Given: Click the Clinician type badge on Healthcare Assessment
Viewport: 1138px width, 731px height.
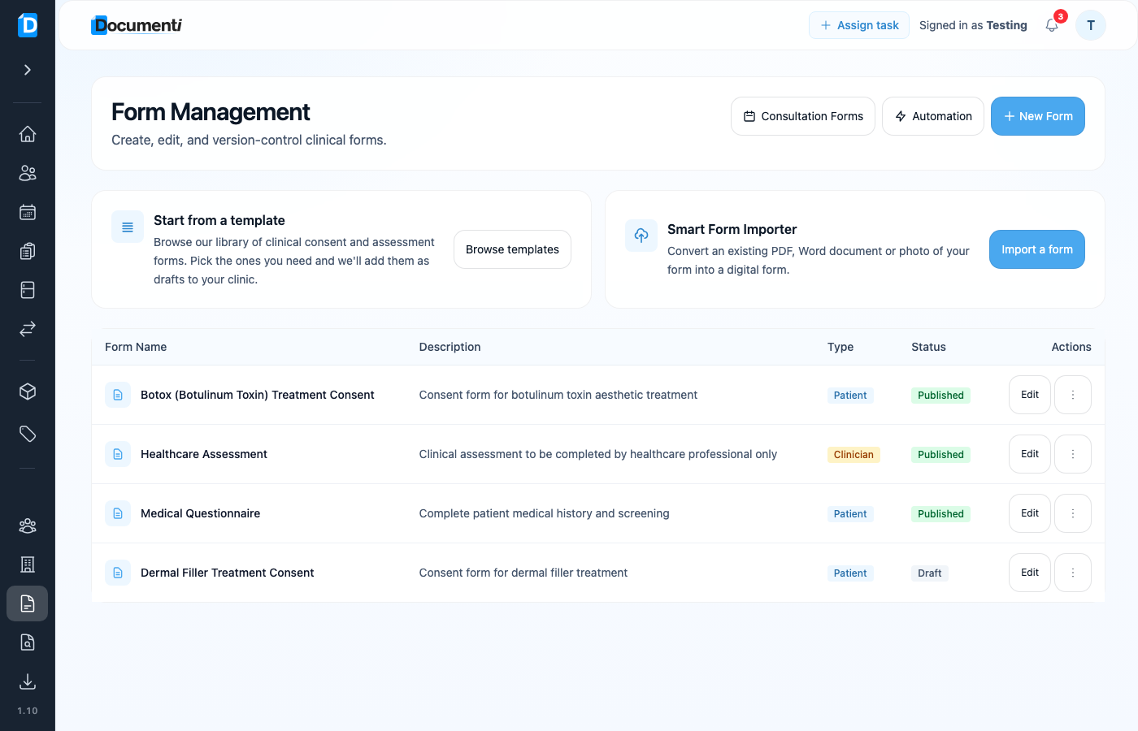Looking at the screenshot, I should coord(853,455).
